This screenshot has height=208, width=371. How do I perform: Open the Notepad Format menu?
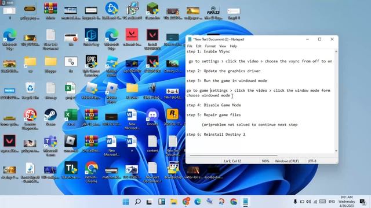click(x=210, y=46)
